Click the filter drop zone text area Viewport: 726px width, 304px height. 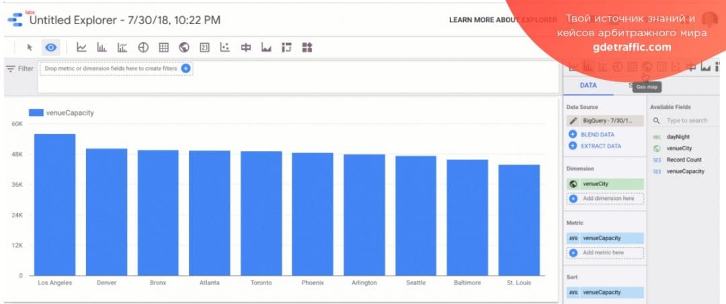click(x=111, y=68)
